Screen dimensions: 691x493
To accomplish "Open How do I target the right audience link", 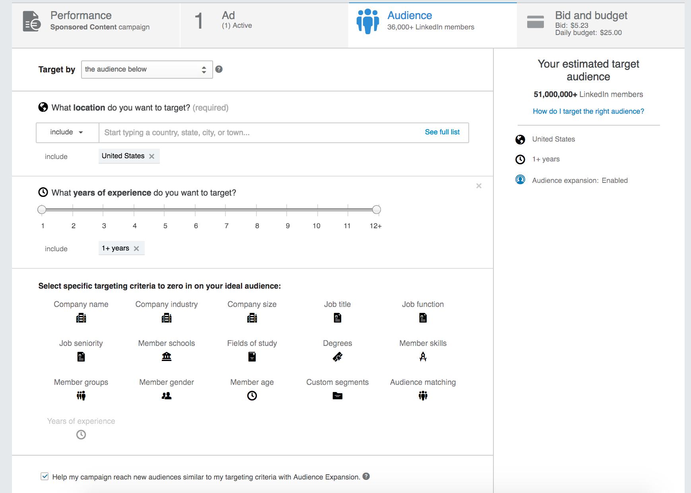I will coord(588,111).
